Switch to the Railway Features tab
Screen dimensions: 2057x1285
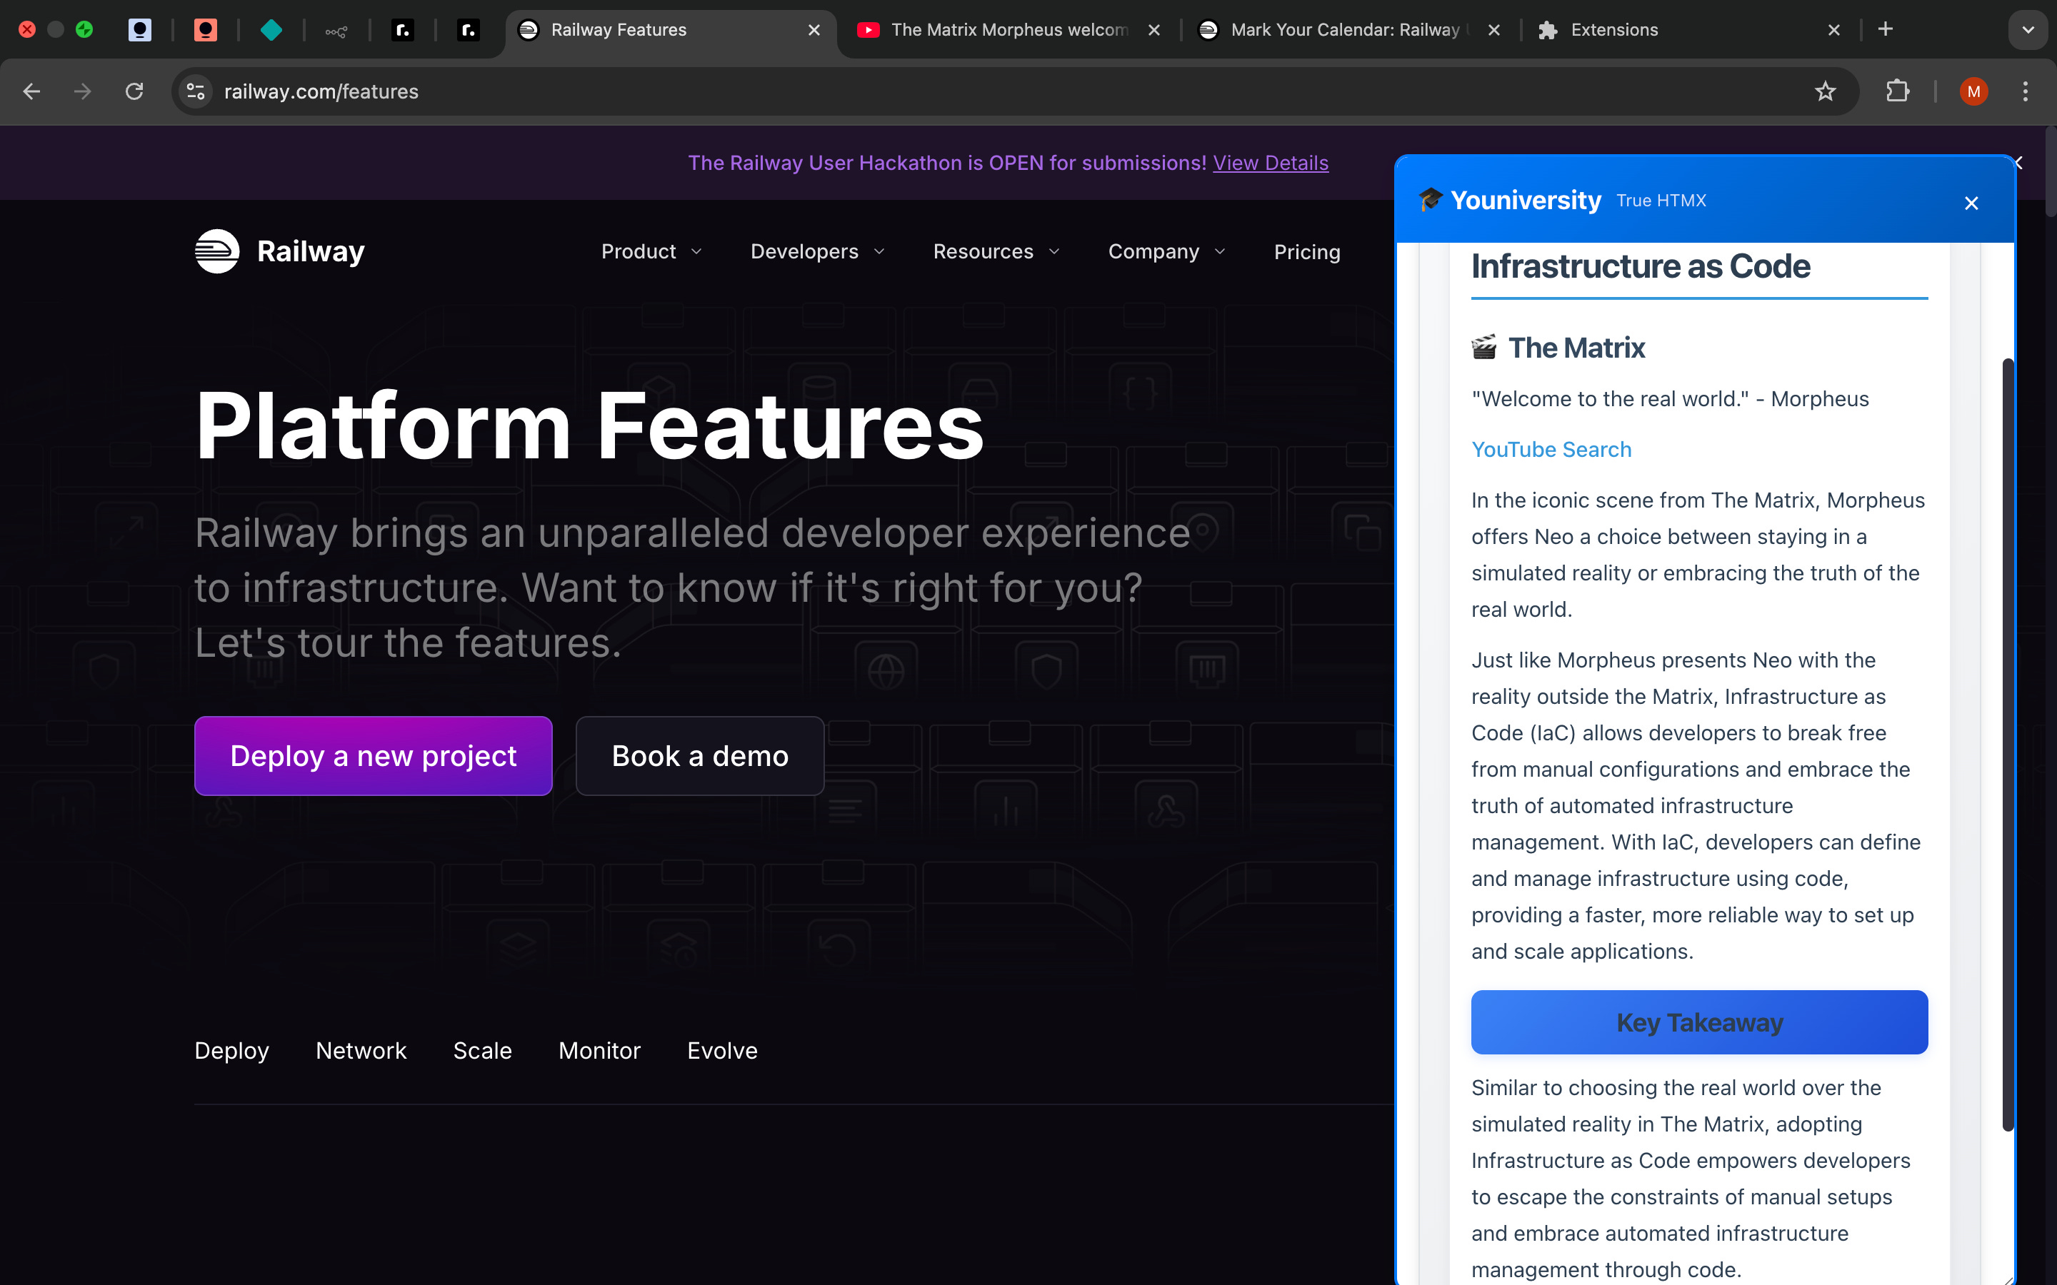pos(670,30)
